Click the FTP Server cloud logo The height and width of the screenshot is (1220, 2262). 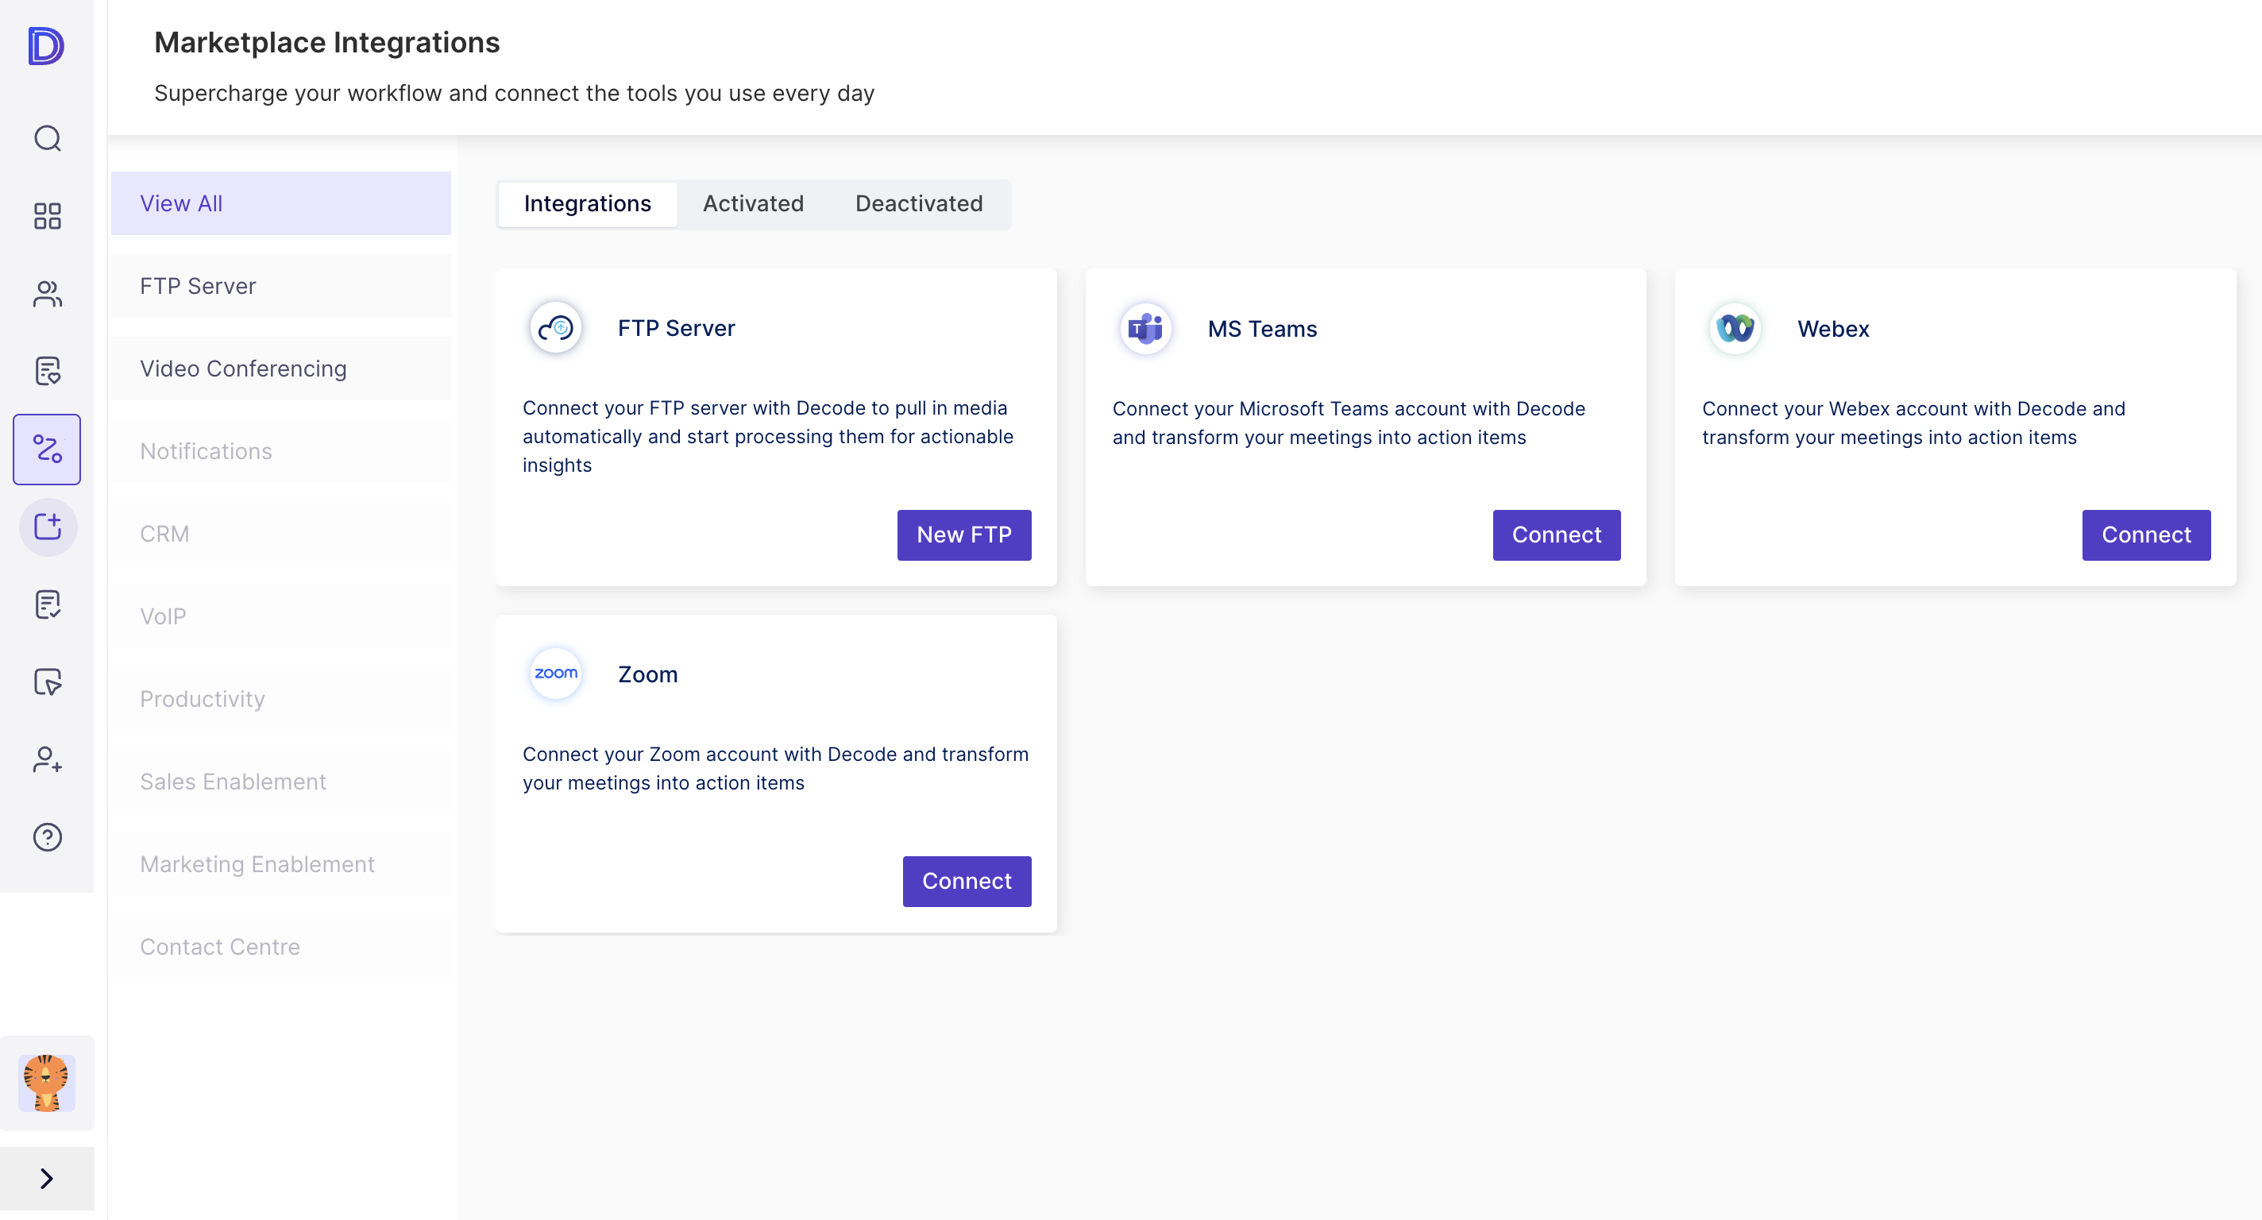(556, 329)
